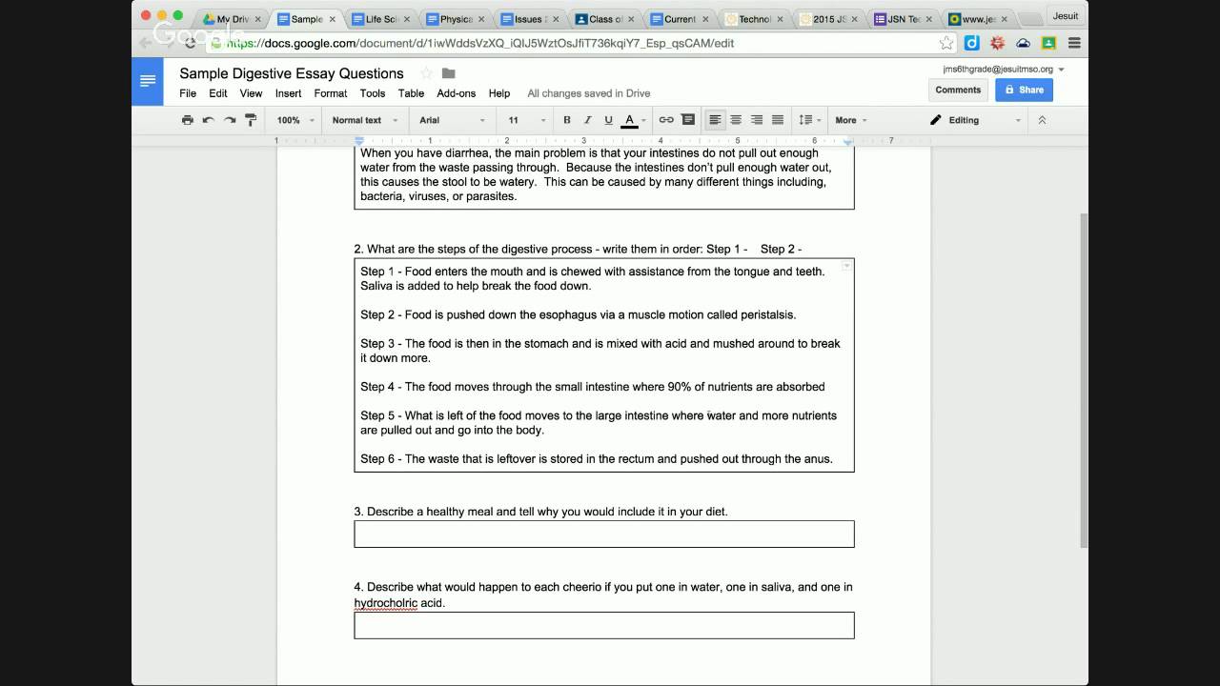Switch to the JSN Tec browser tab
The height and width of the screenshot is (686, 1220).
click(904, 19)
